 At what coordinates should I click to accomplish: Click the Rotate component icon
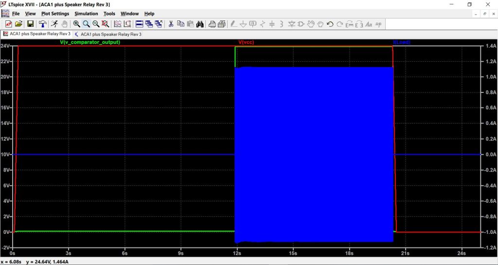349,24
